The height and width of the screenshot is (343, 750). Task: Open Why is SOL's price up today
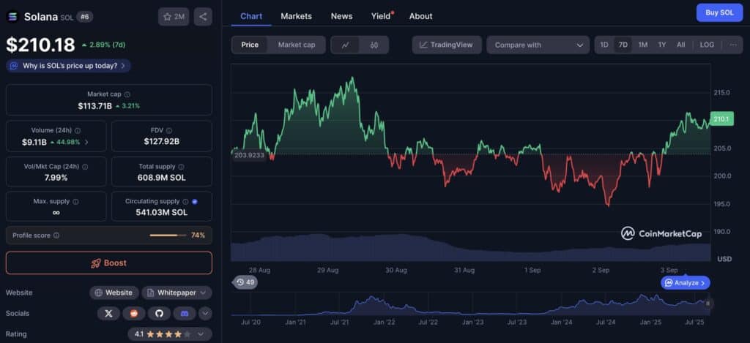point(68,66)
